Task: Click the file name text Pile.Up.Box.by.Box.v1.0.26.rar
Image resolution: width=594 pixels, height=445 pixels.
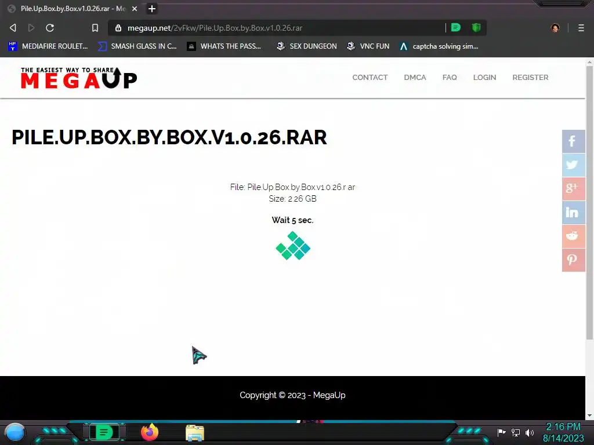Action: pyautogui.click(x=301, y=187)
